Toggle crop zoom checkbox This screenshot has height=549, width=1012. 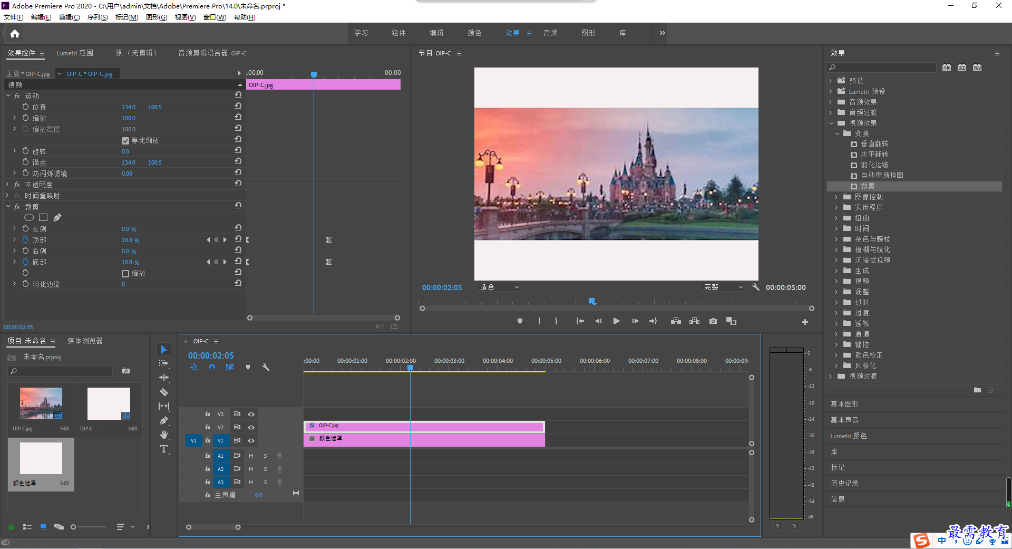(x=125, y=274)
